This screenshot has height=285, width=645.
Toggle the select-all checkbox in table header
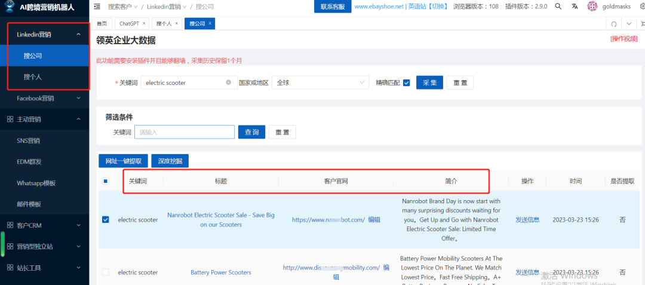coord(106,181)
